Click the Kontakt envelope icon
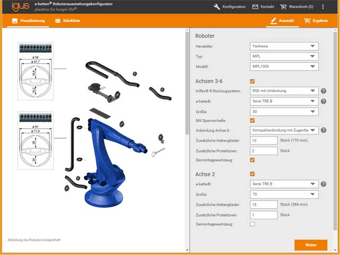Viewport: 340px width, 255px height. (x=255, y=7)
